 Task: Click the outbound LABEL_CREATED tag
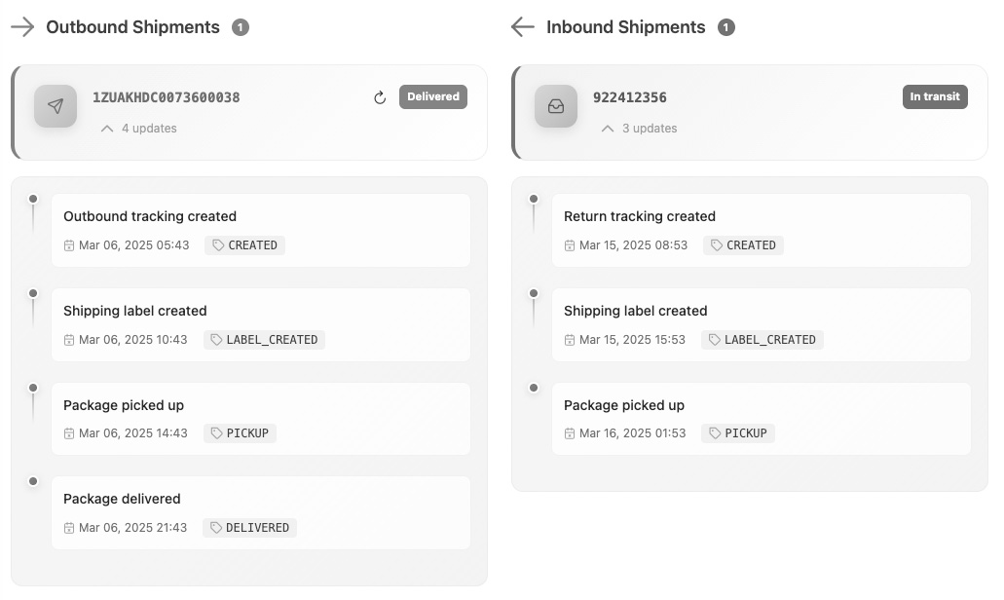pyautogui.click(x=265, y=340)
